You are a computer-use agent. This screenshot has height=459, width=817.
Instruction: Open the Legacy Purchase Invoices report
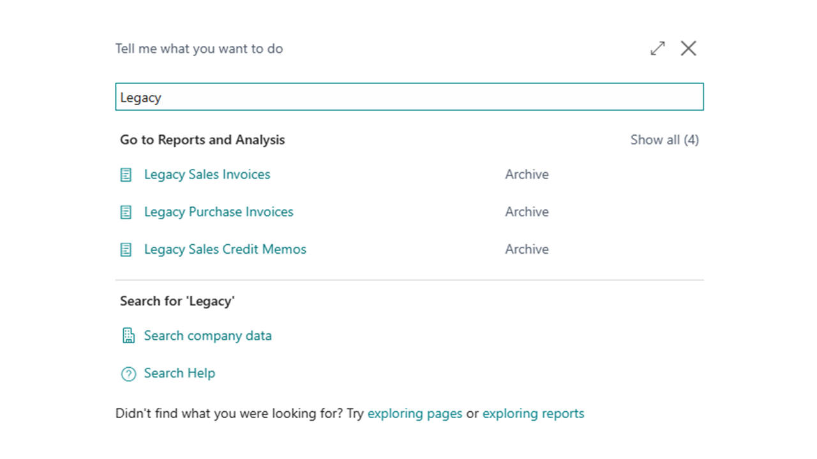(x=218, y=212)
